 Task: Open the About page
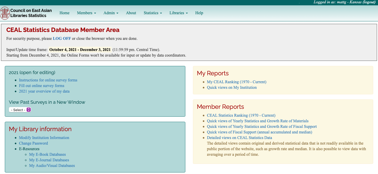pos(131,13)
